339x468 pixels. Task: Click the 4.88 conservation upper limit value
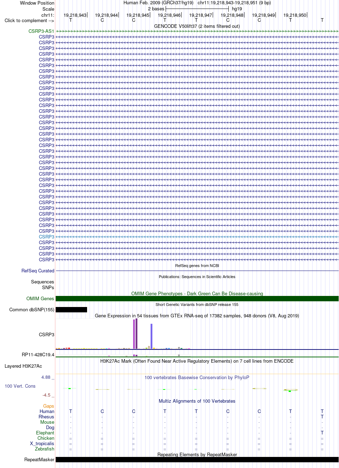pos(48,377)
